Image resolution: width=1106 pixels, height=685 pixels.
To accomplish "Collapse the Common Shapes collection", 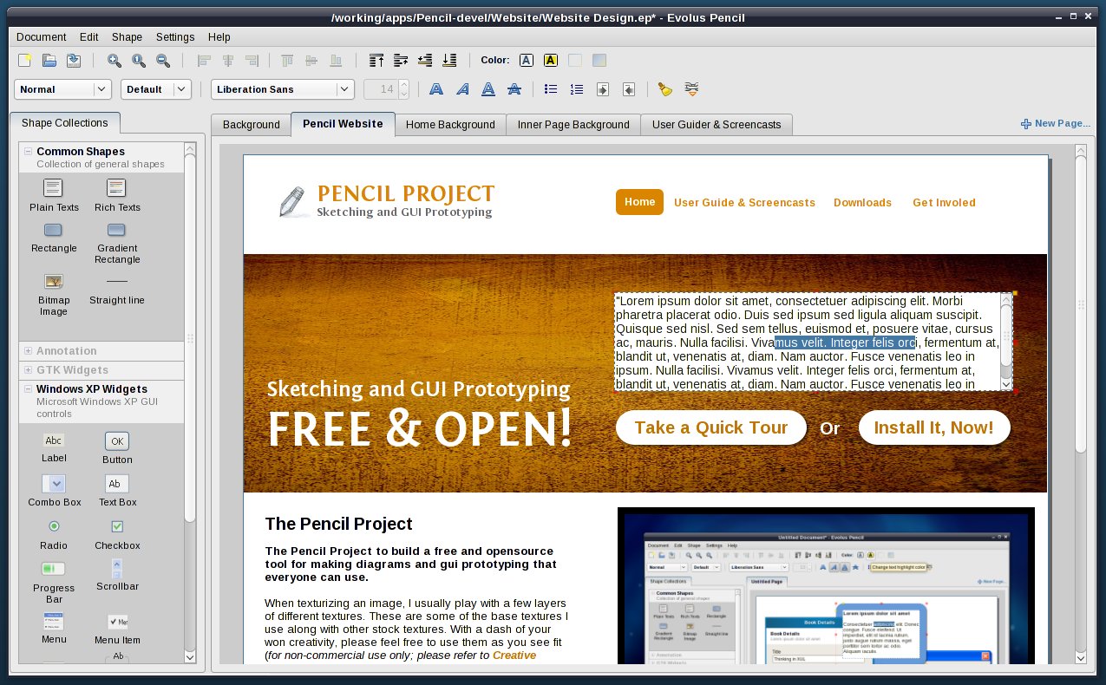I will point(29,152).
